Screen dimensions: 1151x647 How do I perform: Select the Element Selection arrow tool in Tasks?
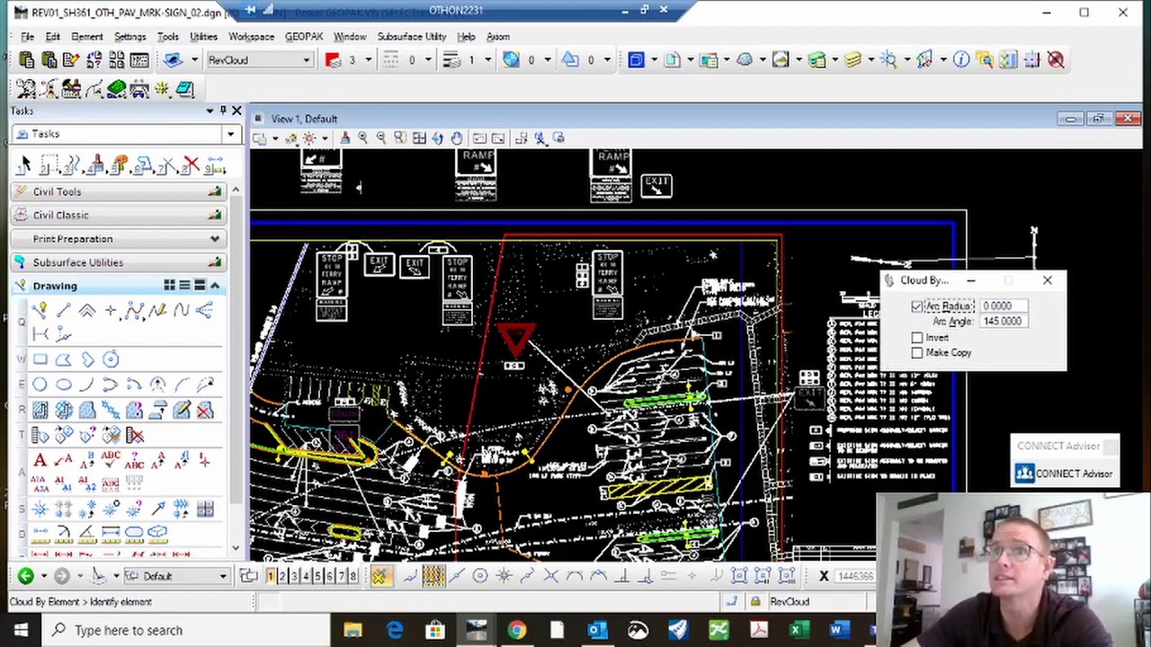[24, 165]
